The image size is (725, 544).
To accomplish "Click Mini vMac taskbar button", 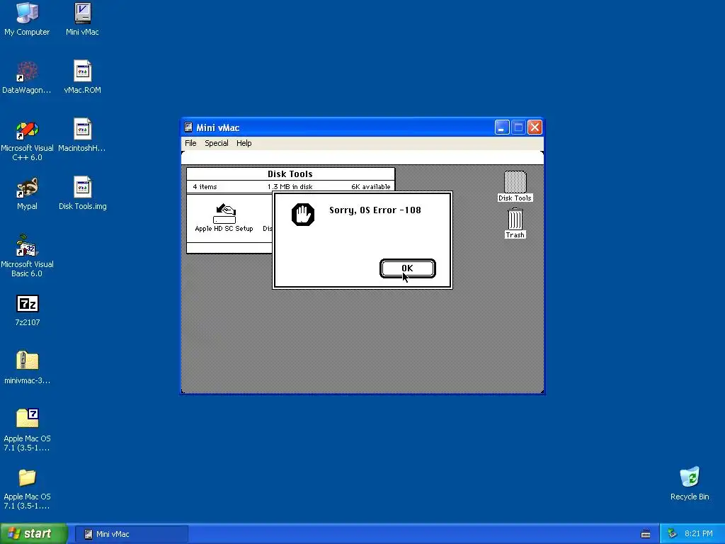I will point(131,534).
